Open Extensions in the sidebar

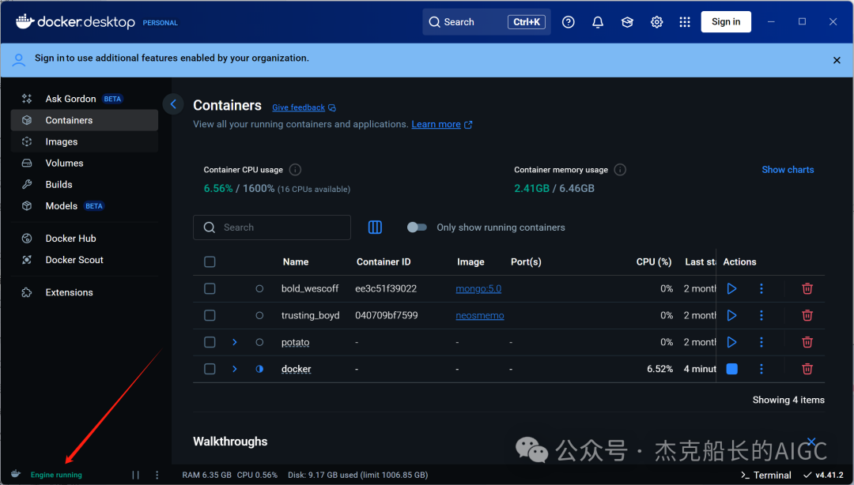[x=85, y=292]
